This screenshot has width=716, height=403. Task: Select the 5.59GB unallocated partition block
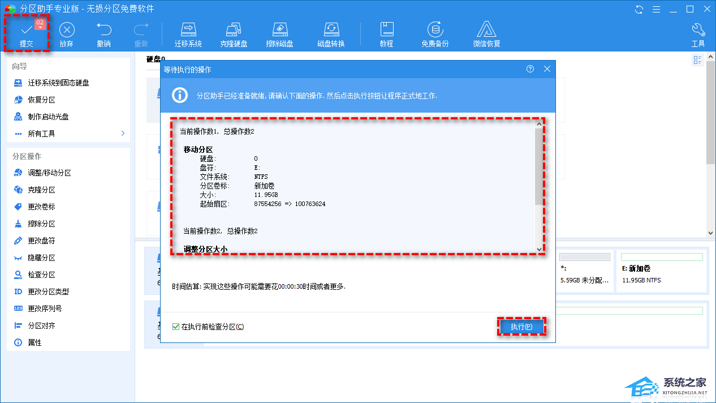[584, 271]
